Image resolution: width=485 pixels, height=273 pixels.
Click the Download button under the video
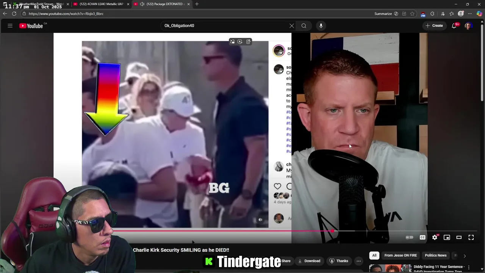coord(309,261)
